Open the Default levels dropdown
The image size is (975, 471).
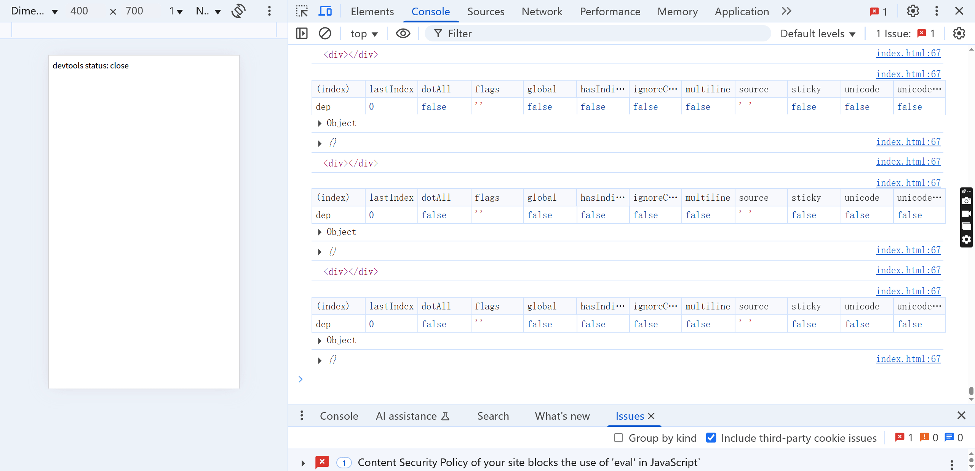817,34
